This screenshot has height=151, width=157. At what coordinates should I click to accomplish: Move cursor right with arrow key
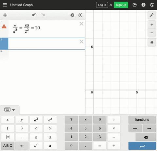[149, 128]
